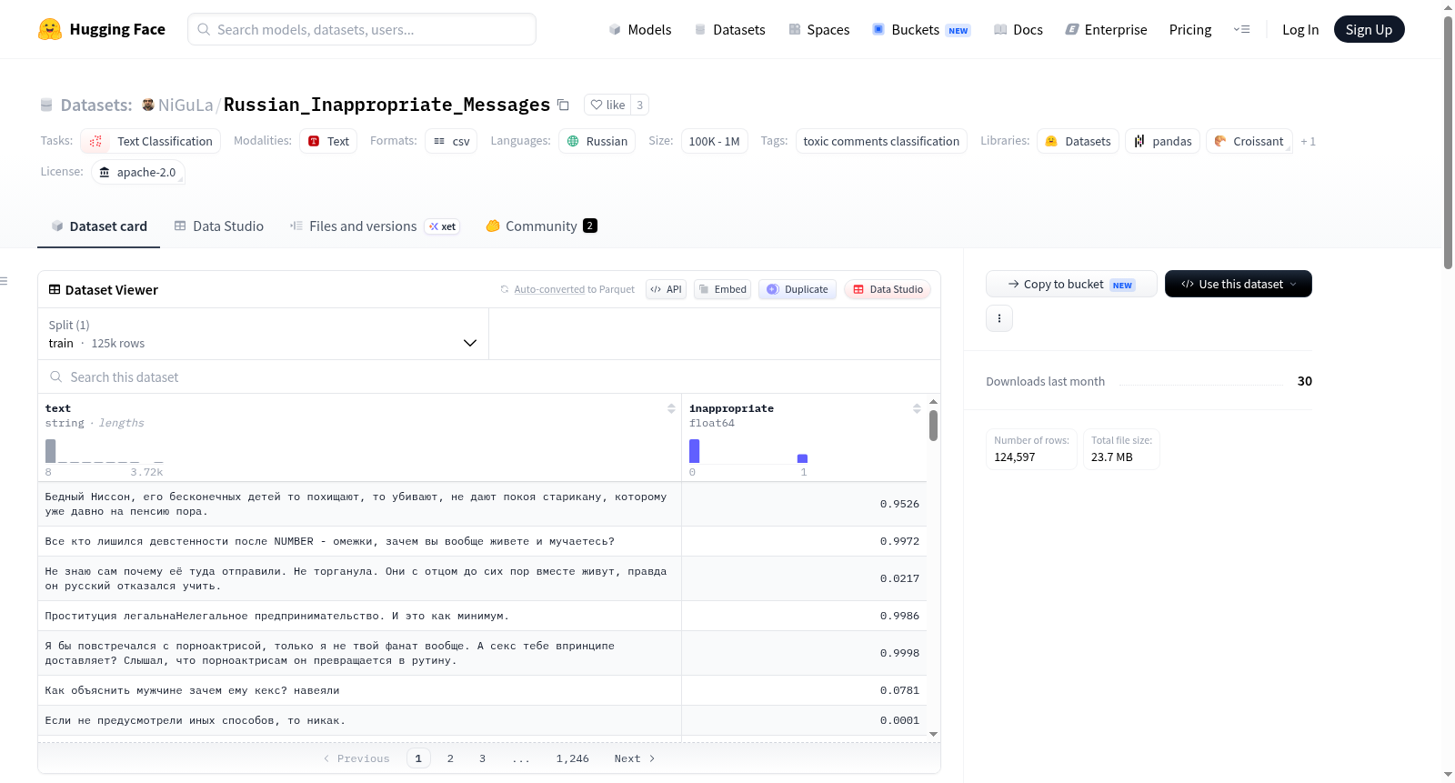
Task: Click the like count 3
Action: point(639,105)
